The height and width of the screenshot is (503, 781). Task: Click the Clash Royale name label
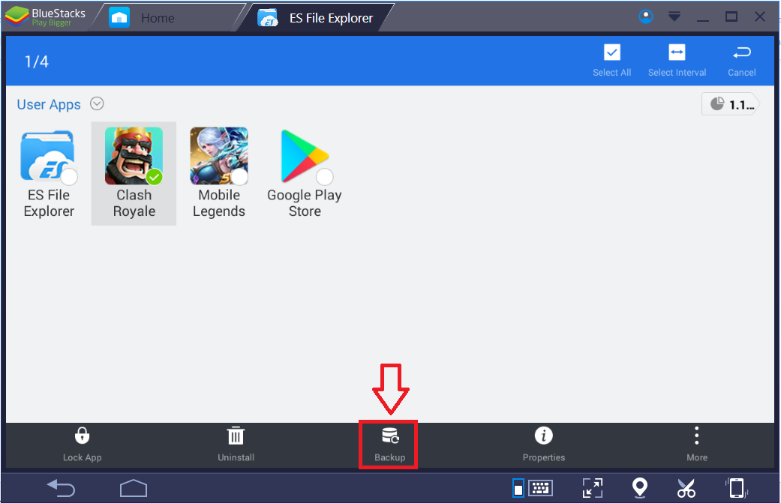click(134, 203)
